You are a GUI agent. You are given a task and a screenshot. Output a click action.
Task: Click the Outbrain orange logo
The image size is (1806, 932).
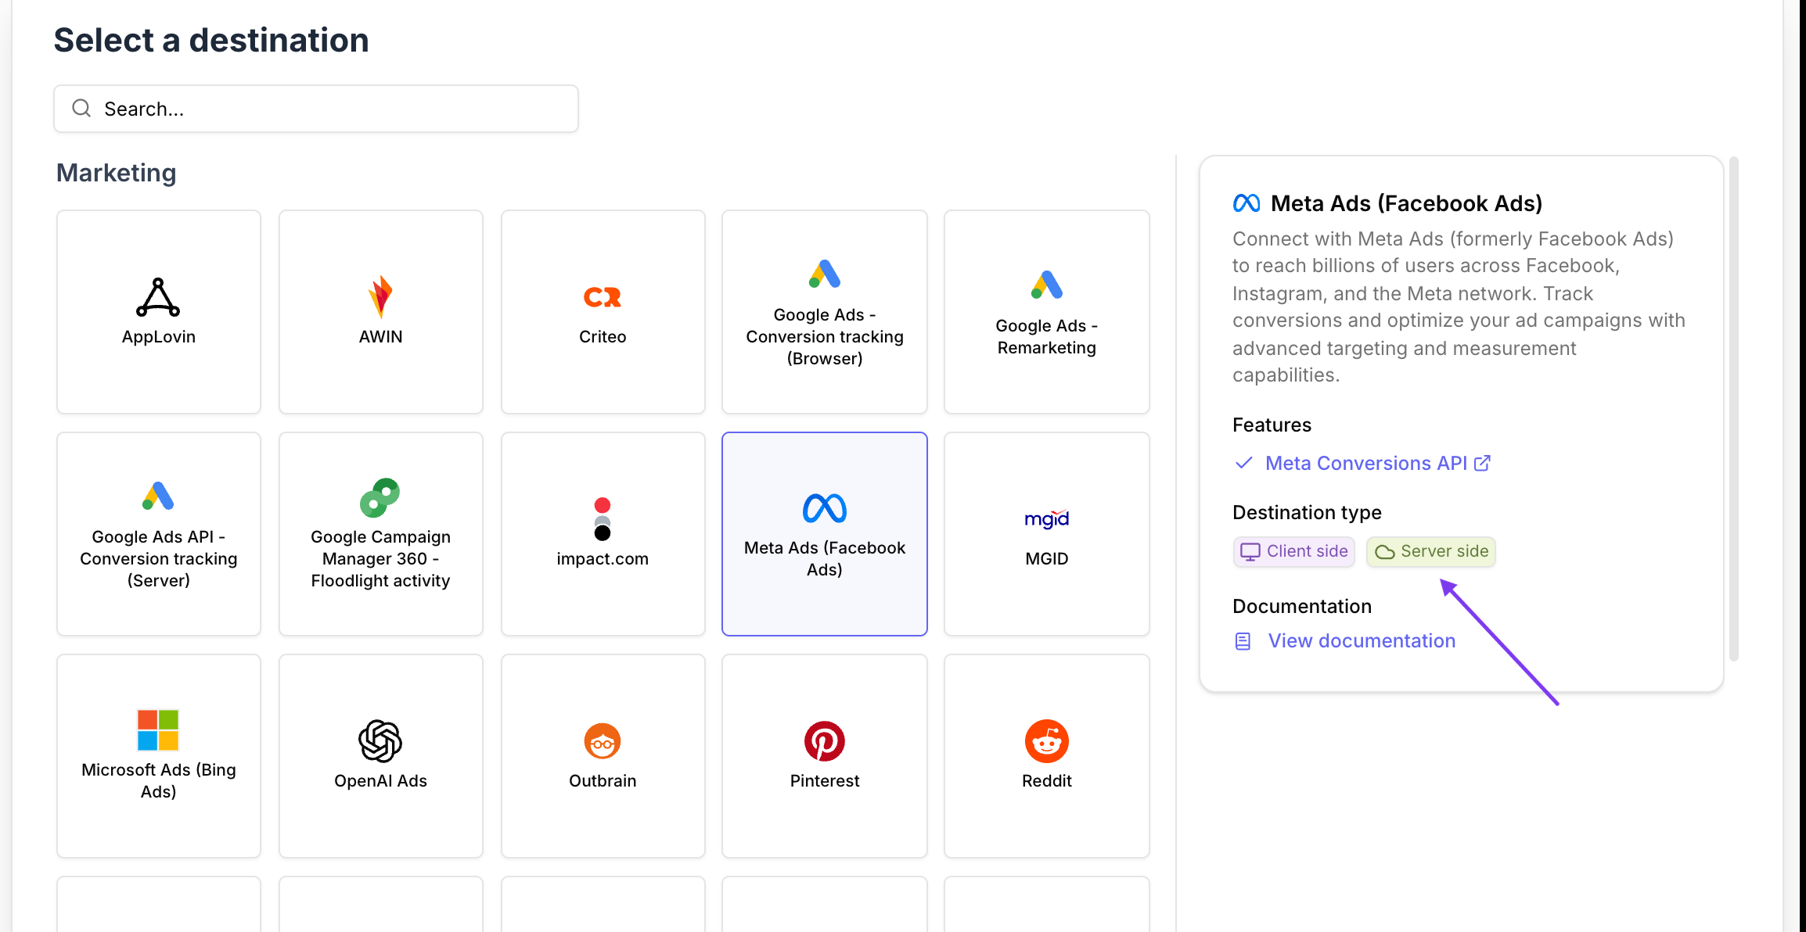coord(603,740)
